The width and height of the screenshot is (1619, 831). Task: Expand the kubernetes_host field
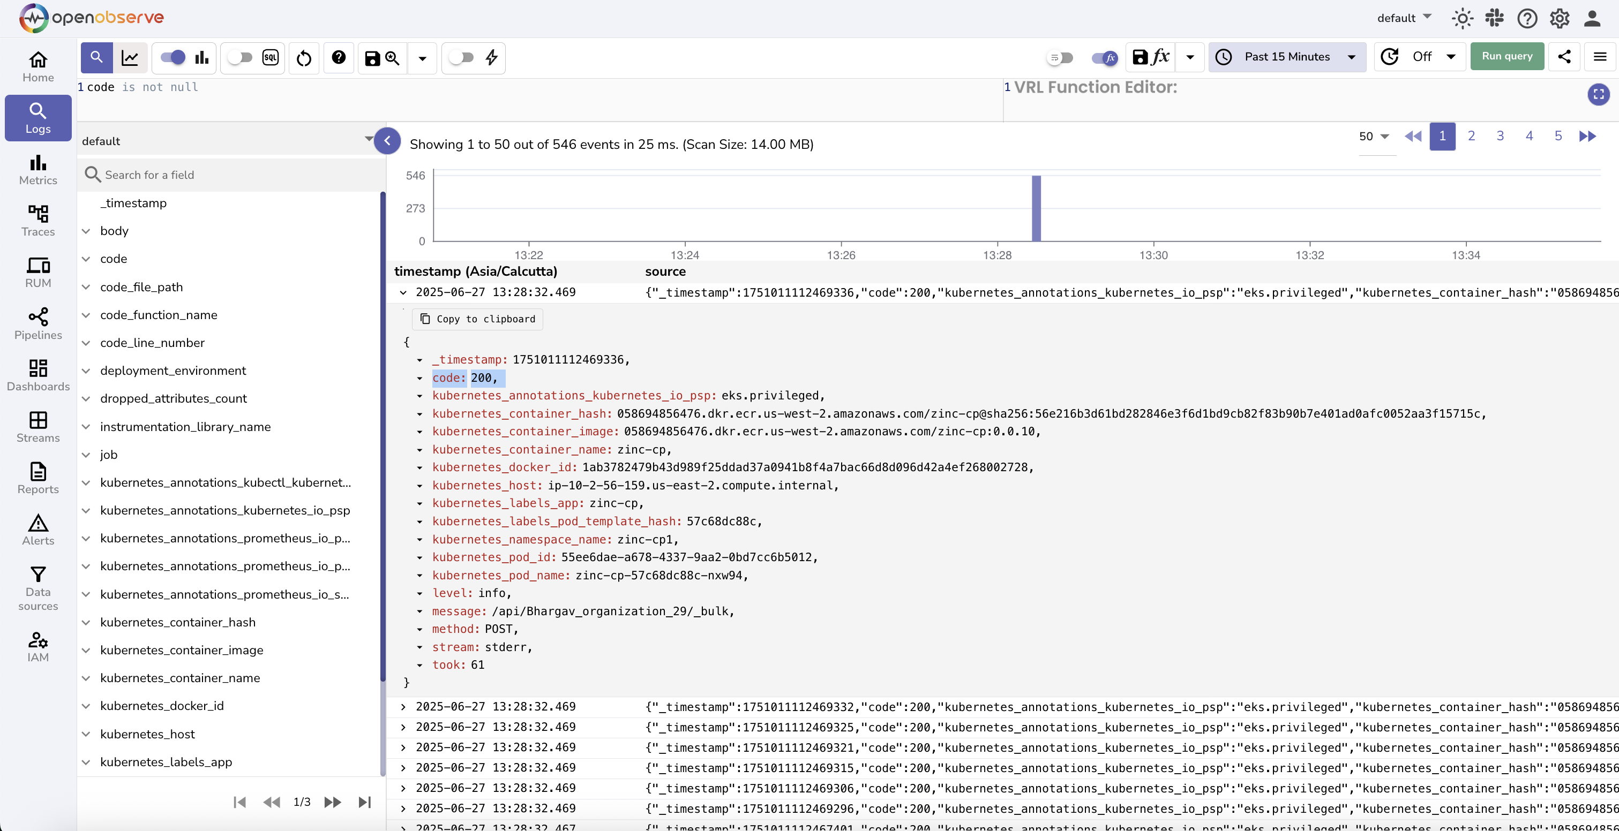[x=86, y=734]
